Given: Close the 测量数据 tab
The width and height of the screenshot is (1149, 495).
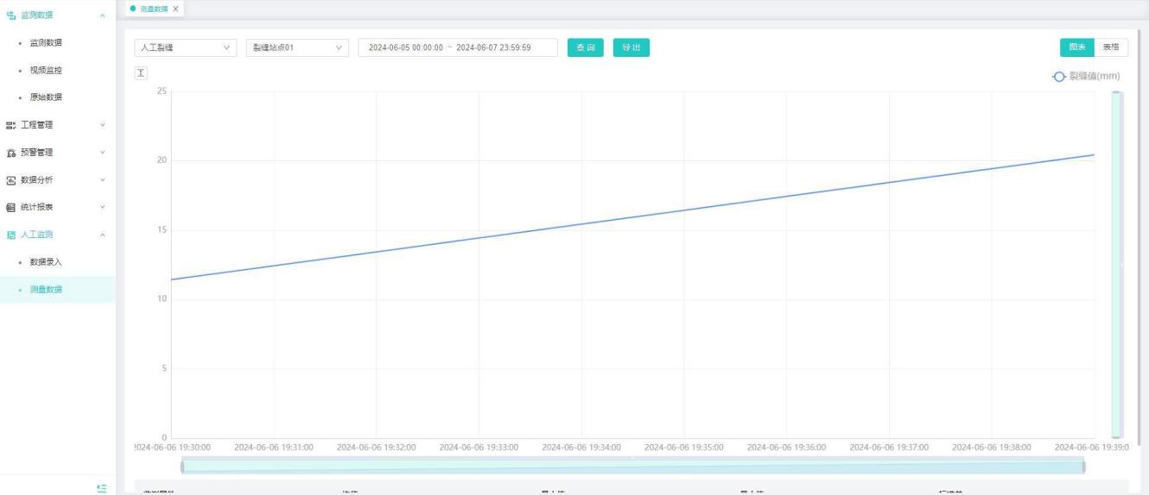Looking at the screenshot, I should [x=176, y=9].
